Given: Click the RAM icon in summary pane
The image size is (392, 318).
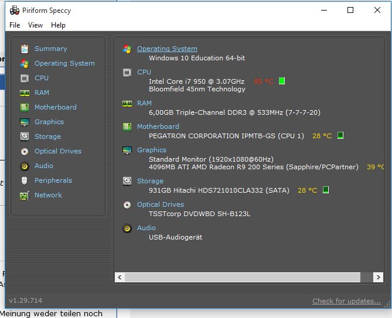Looking at the screenshot, I should pyautogui.click(x=127, y=104).
